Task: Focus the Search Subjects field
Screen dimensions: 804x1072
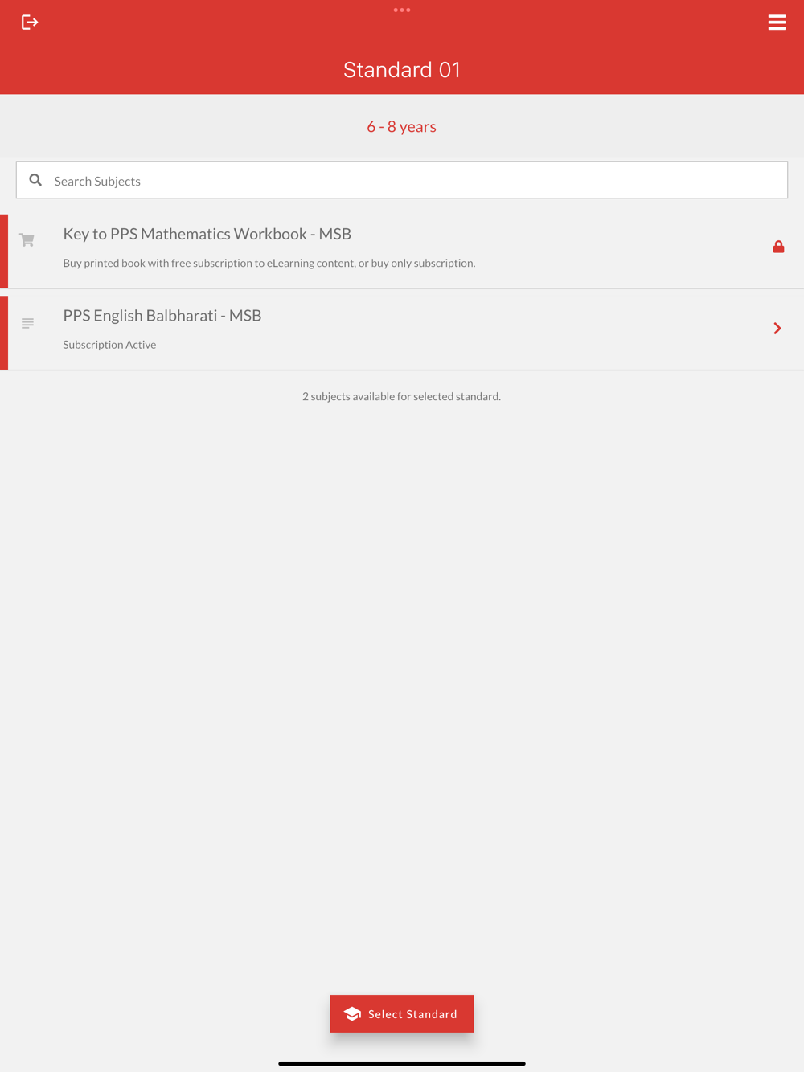Action: (x=402, y=180)
